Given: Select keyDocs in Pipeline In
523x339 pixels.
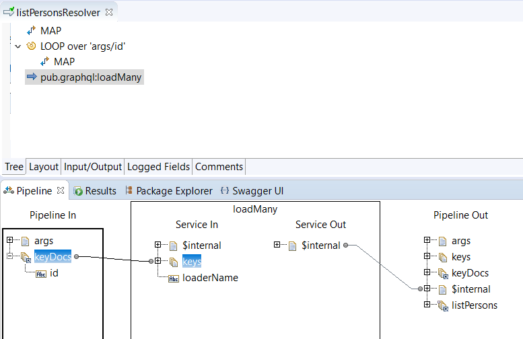Looking at the screenshot, I should click(x=52, y=256).
